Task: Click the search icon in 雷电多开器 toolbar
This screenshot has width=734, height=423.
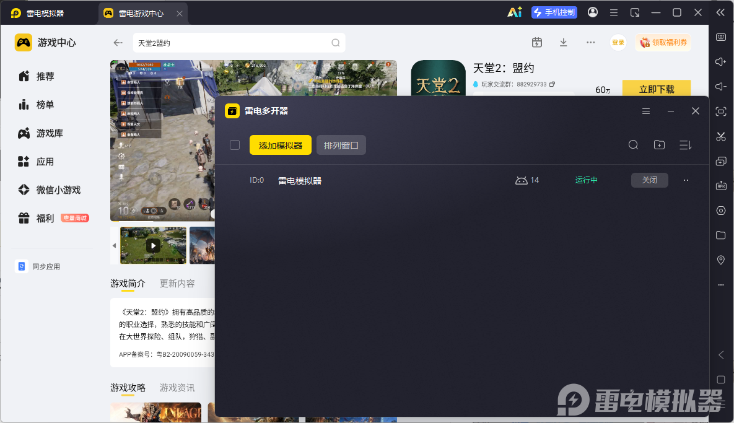Action: click(634, 144)
